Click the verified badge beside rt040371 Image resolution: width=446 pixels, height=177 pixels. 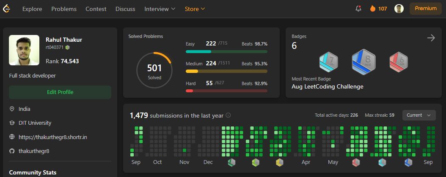click(67, 47)
